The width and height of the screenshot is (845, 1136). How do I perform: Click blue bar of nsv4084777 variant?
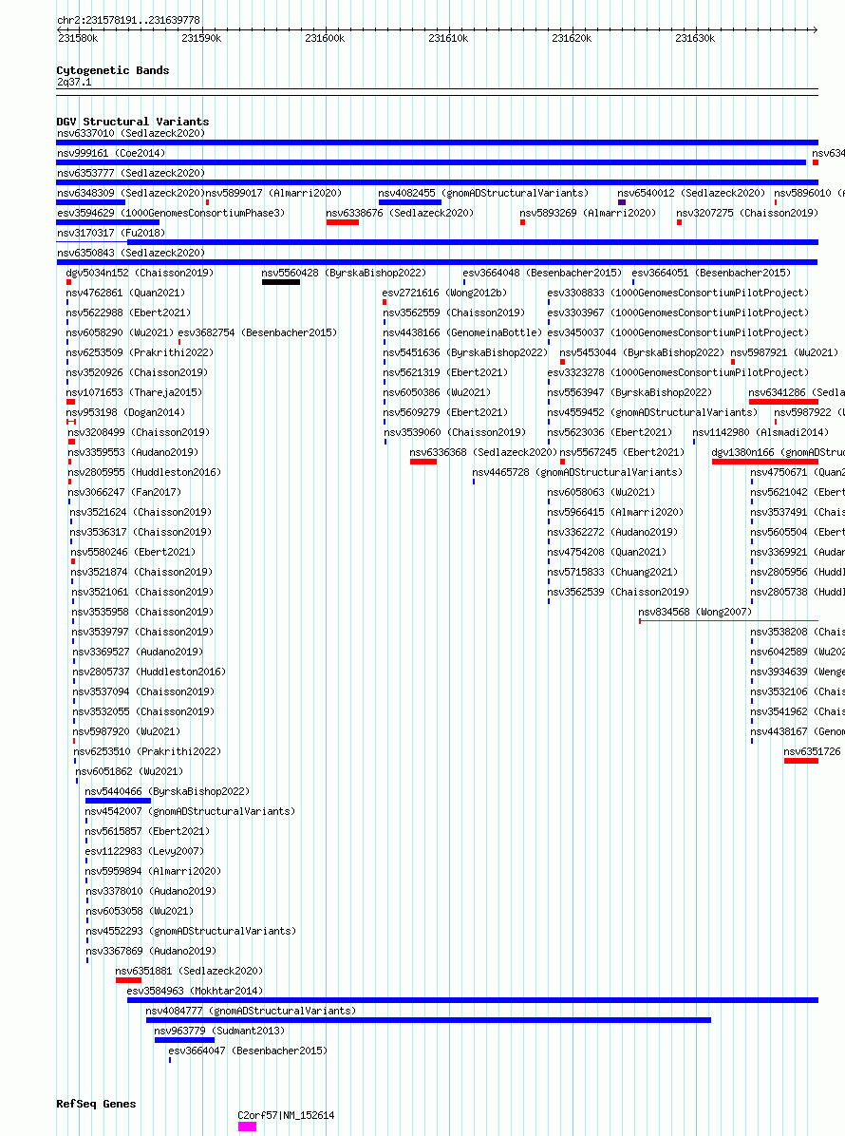click(428, 1020)
